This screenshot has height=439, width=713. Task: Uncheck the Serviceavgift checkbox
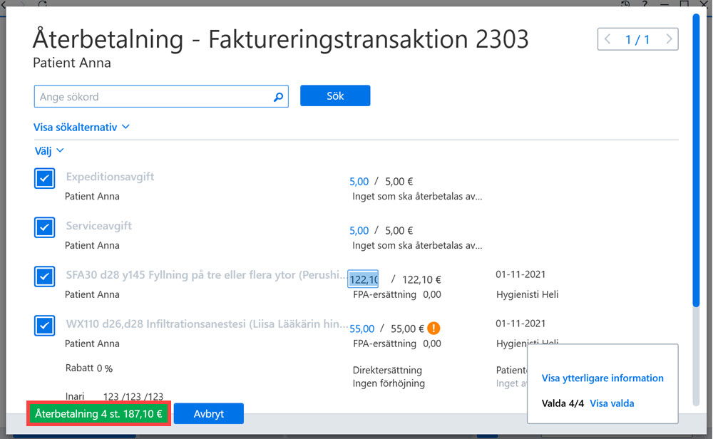44,227
